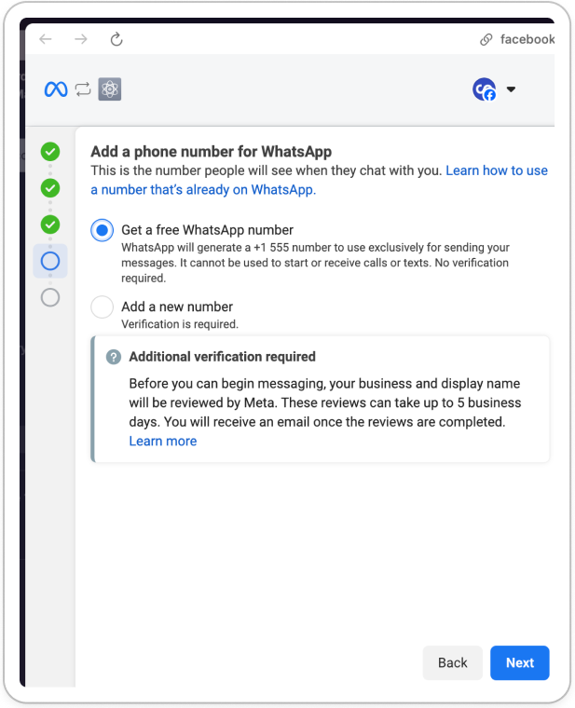Click the link chain icon near facebook

point(486,40)
